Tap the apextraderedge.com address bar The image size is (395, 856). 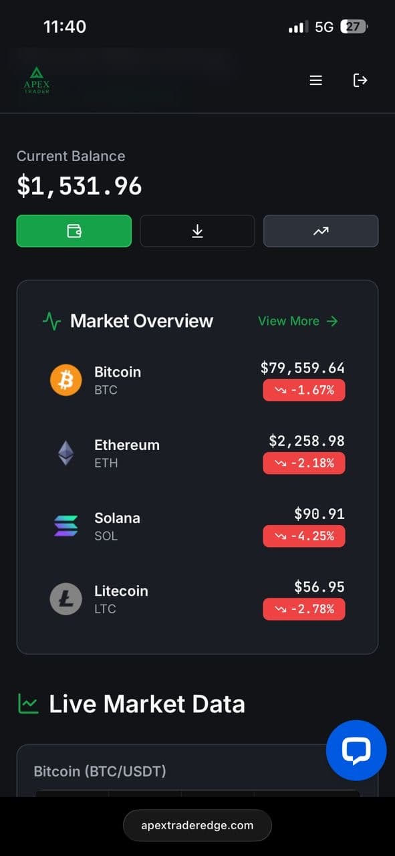[x=197, y=825]
